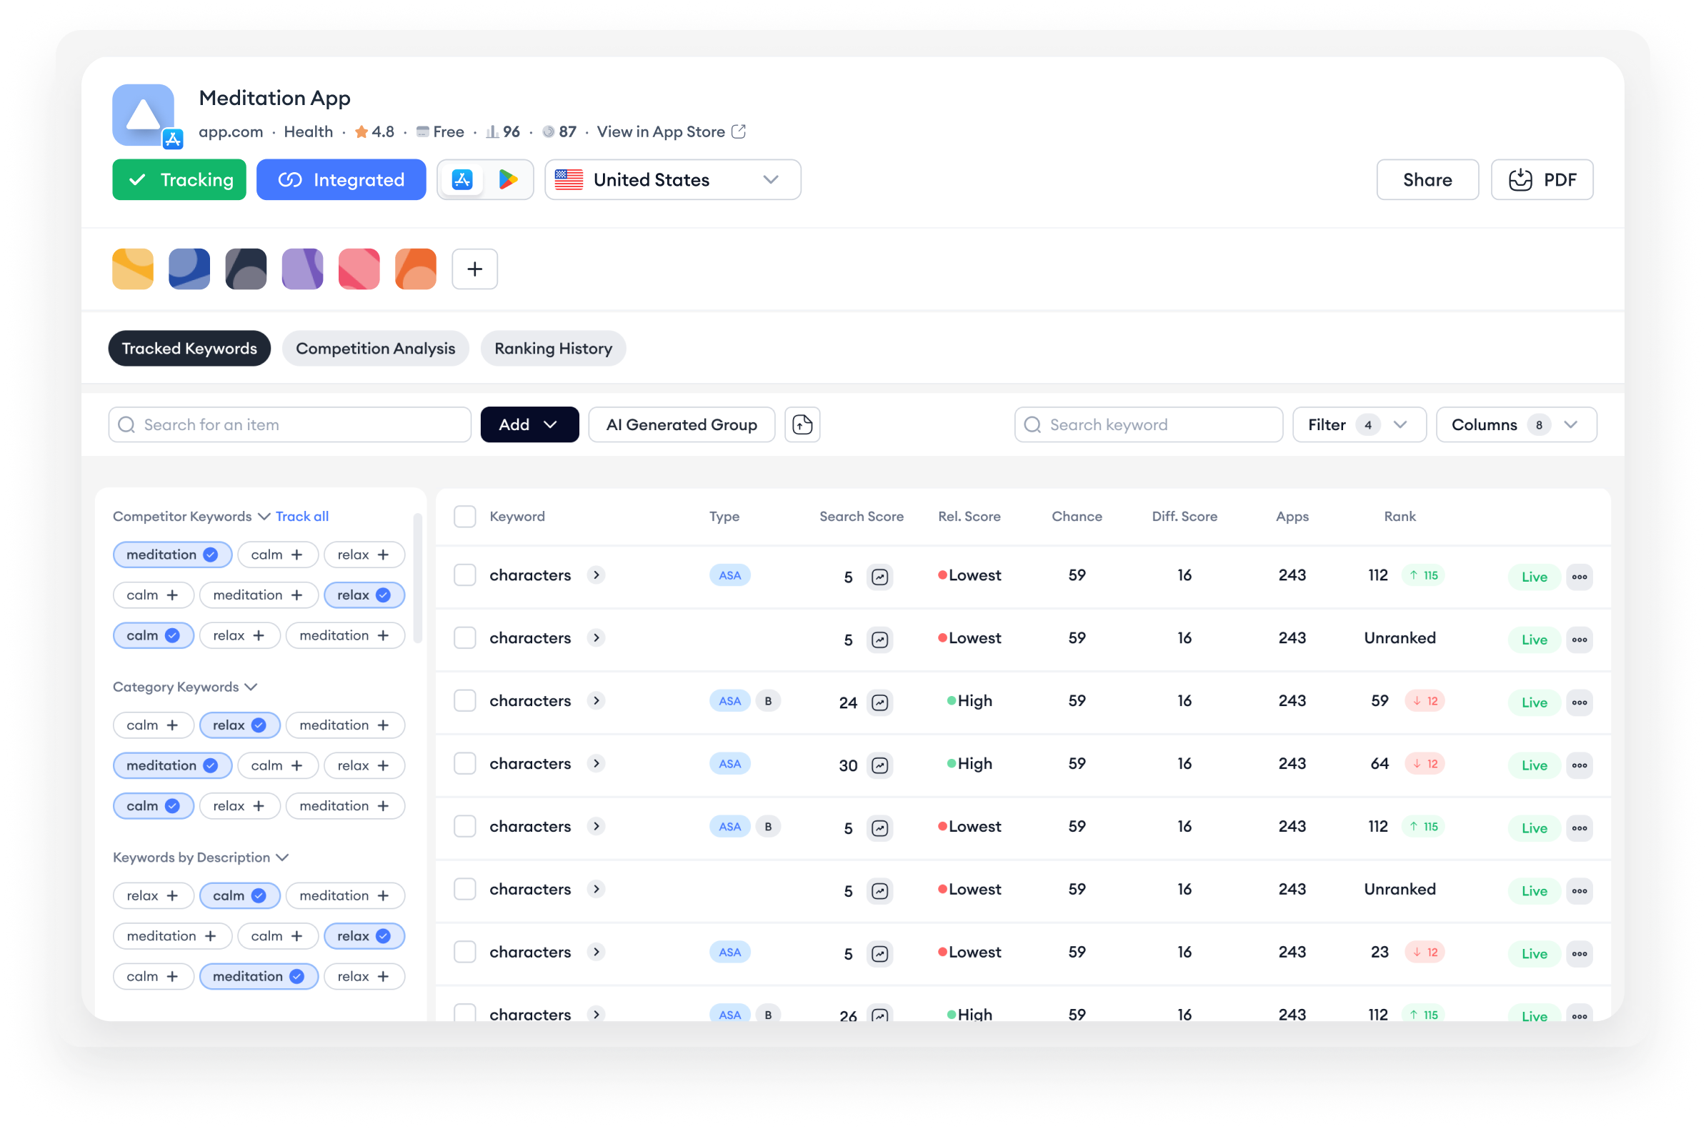
Task: Open trend chart for search score 30 row
Action: tap(879, 765)
